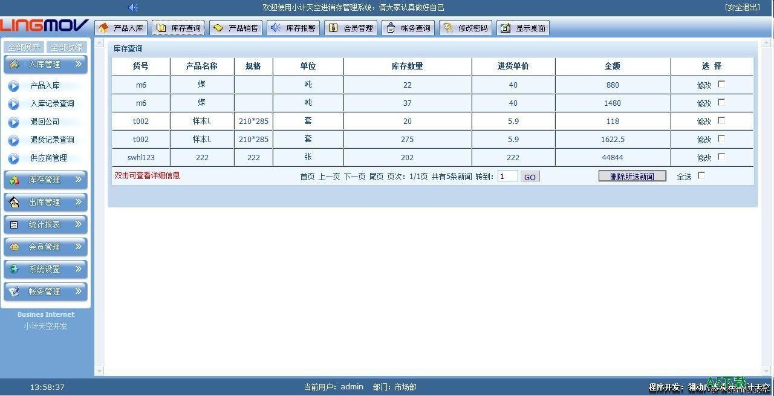Expand 统计报表 section via its chevron
The height and width of the screenshot is (396, 774).
78,224
